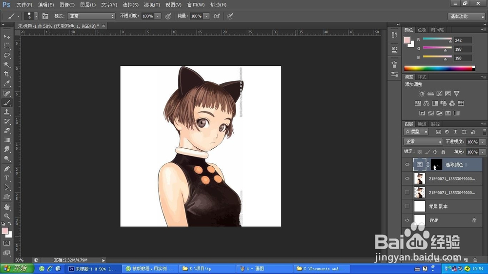Select the Move tool
488x274 pixels.
(x=6, y=37)
